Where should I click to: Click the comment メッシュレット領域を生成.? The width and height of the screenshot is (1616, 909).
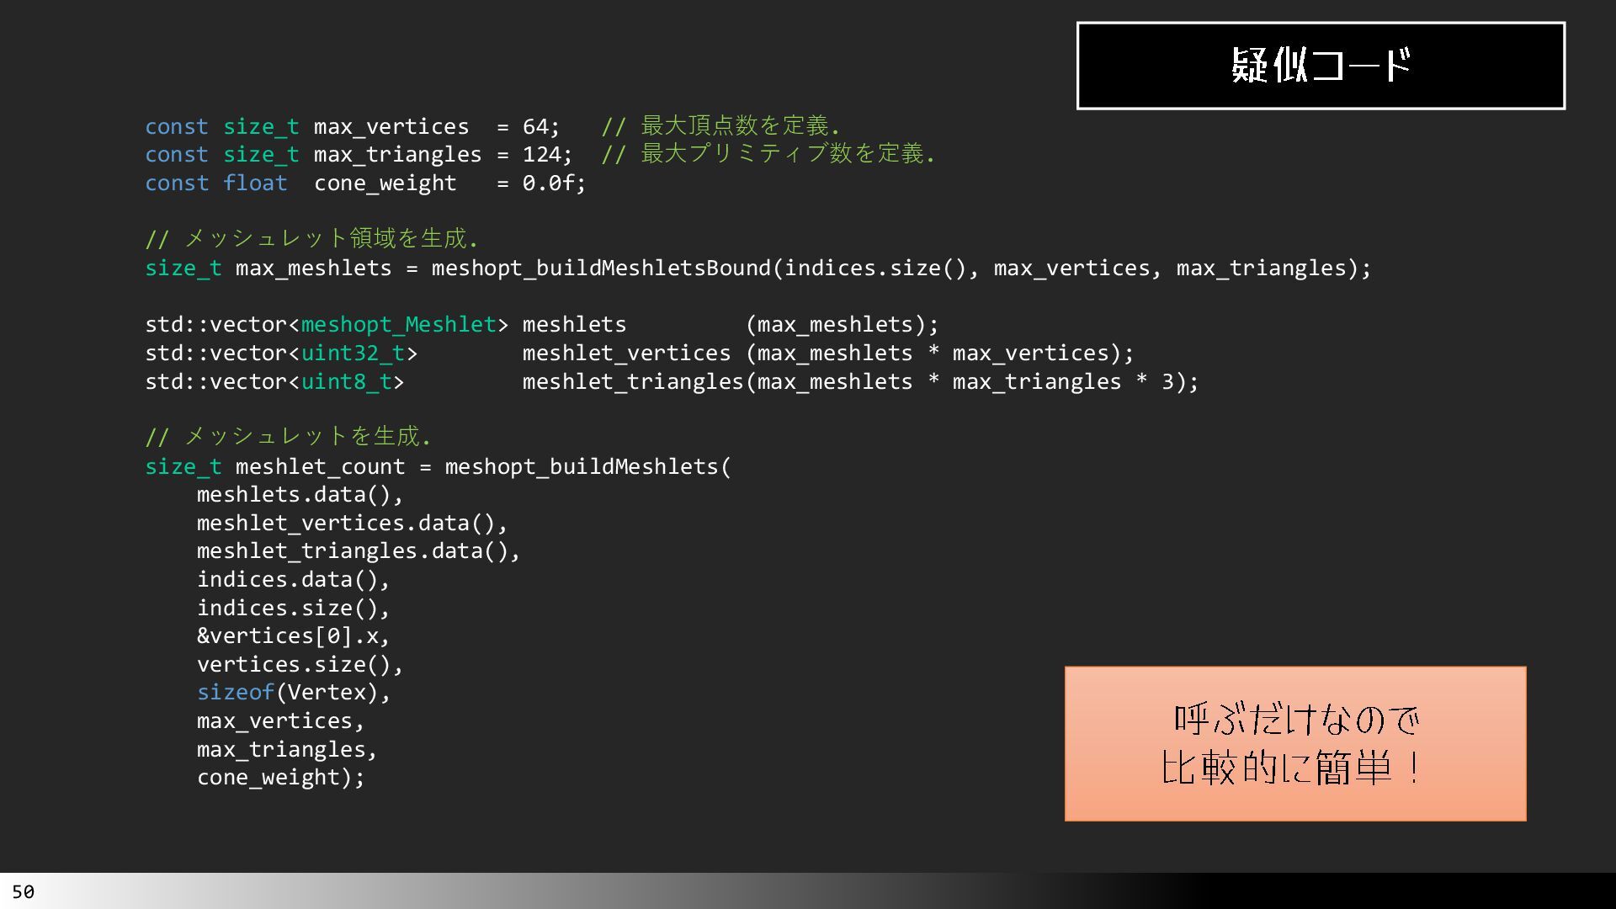[x=311, y=239]
